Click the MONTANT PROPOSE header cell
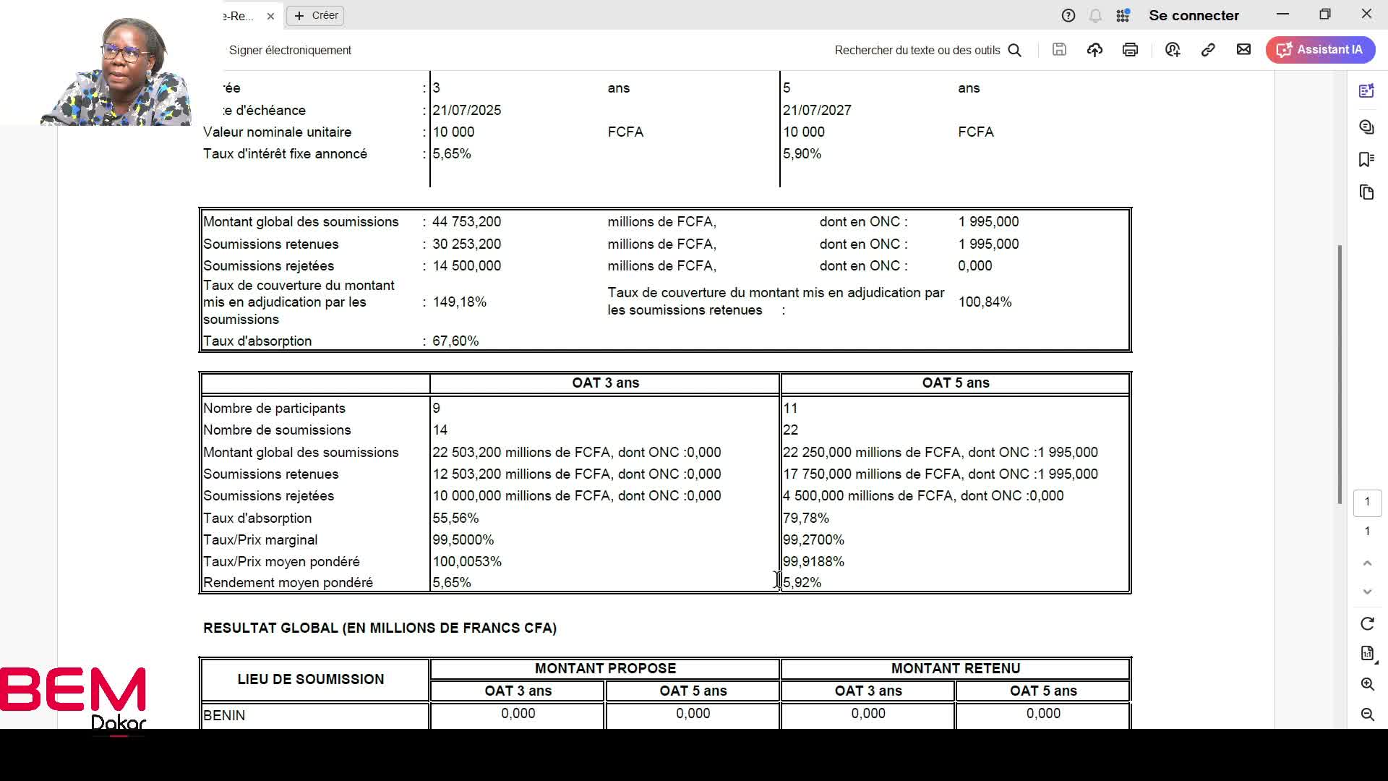Viewport: 1388px width, 781px height. tap(605, 669)
